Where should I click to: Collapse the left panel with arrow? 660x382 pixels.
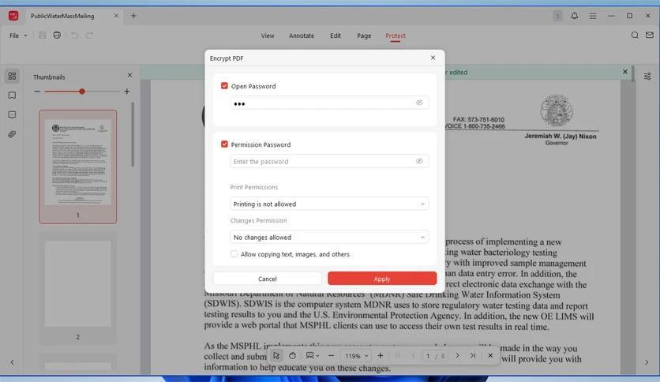(x=12, y=362)
